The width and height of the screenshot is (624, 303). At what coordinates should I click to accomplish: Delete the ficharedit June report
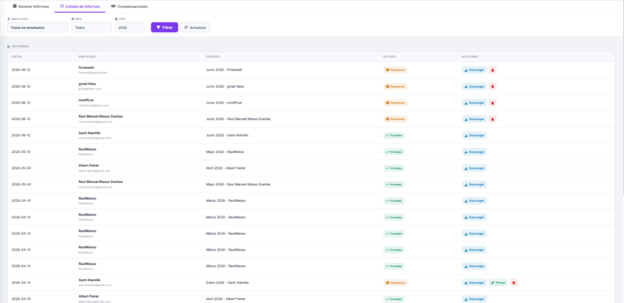(492, 70)
